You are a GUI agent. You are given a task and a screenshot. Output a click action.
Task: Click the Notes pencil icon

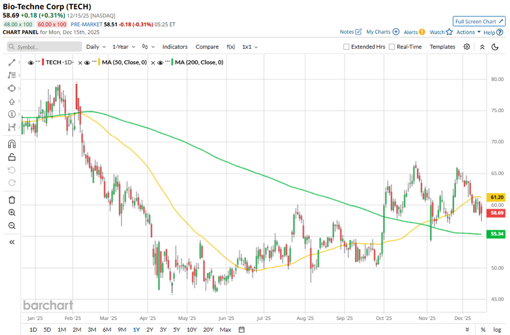(x=359, y=32)
